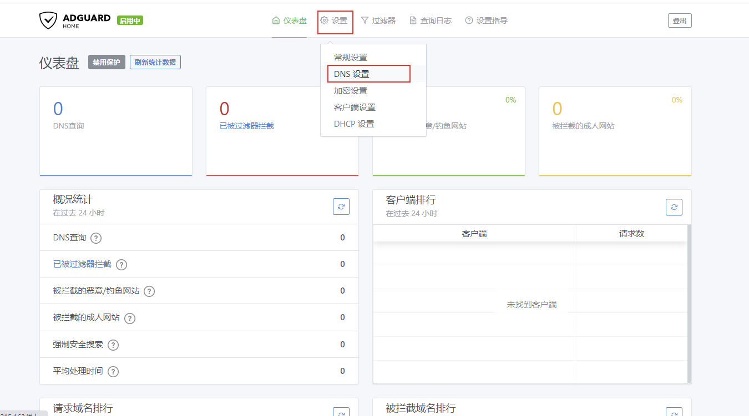Click the 平均处理时间 row label
This screenshot has width=749, height=416.
[x=78, y=371]
